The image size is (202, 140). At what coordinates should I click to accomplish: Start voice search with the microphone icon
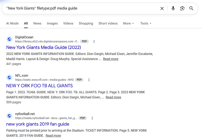[173, 8]
